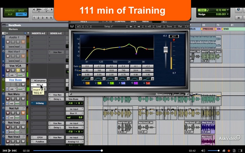Undo last change in REQ 6 plugin
The image size is (245, 153).
[x=79, y=27]
